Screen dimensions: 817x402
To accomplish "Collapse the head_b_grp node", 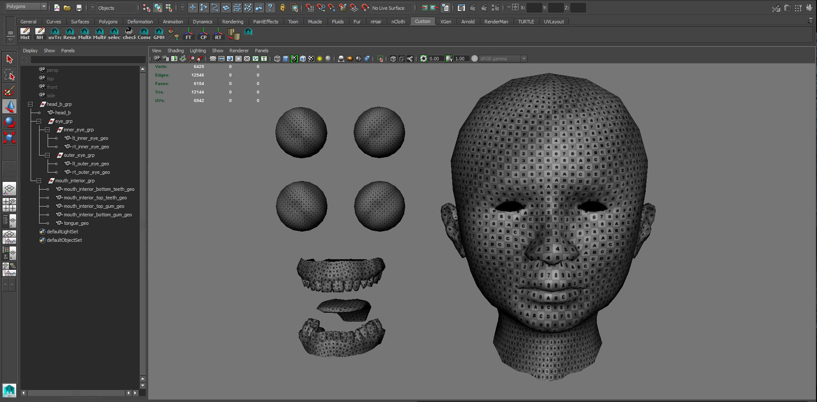I will click(30, 104).
